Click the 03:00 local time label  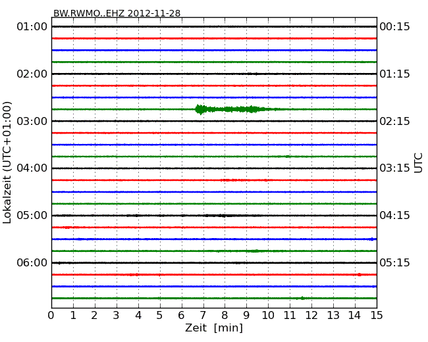(32, 121)
